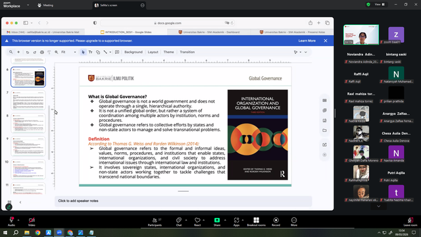421x237 pixels.
Task: Click the slide filmstrip scrollbar
Action: (x=49, y=133)
